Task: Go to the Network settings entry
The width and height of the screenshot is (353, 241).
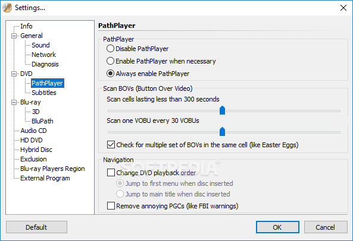Action: 43,55
